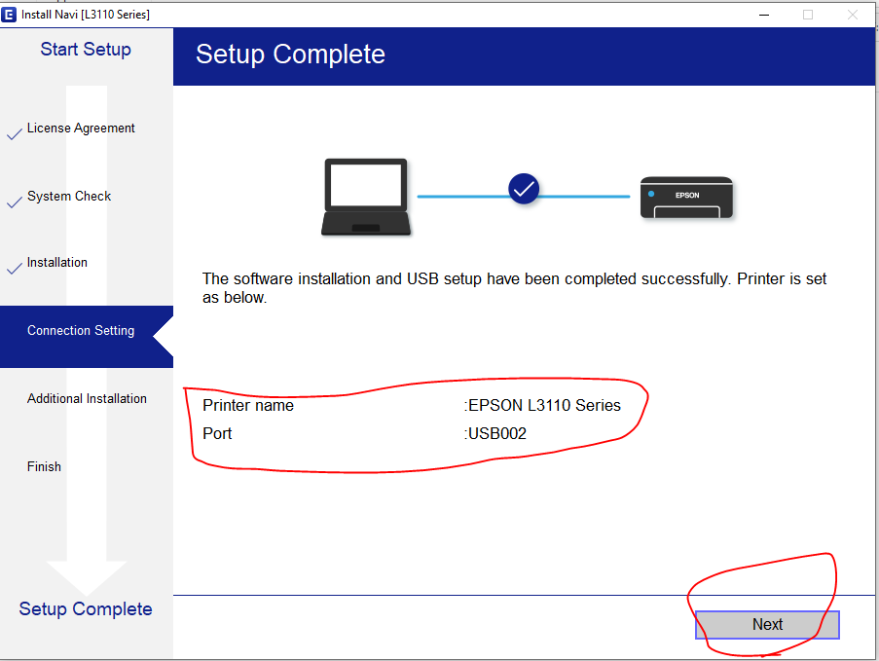The width and height of the screenshot is (879, 661).
Task: Select the Additional Installation step
Action: 87,398
